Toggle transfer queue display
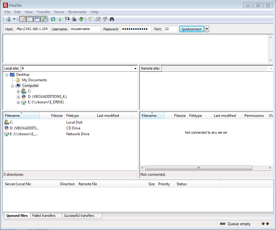 (x=44, y=19)
